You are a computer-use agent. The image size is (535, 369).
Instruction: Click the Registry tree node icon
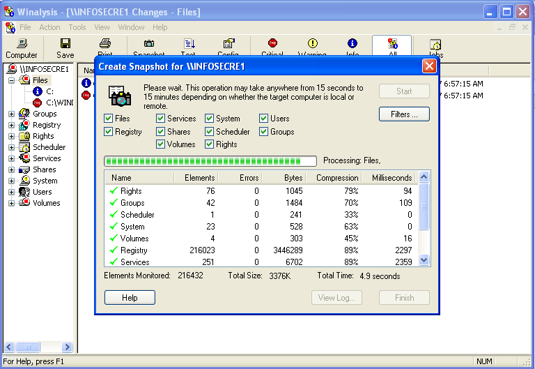tap(24, 125)
